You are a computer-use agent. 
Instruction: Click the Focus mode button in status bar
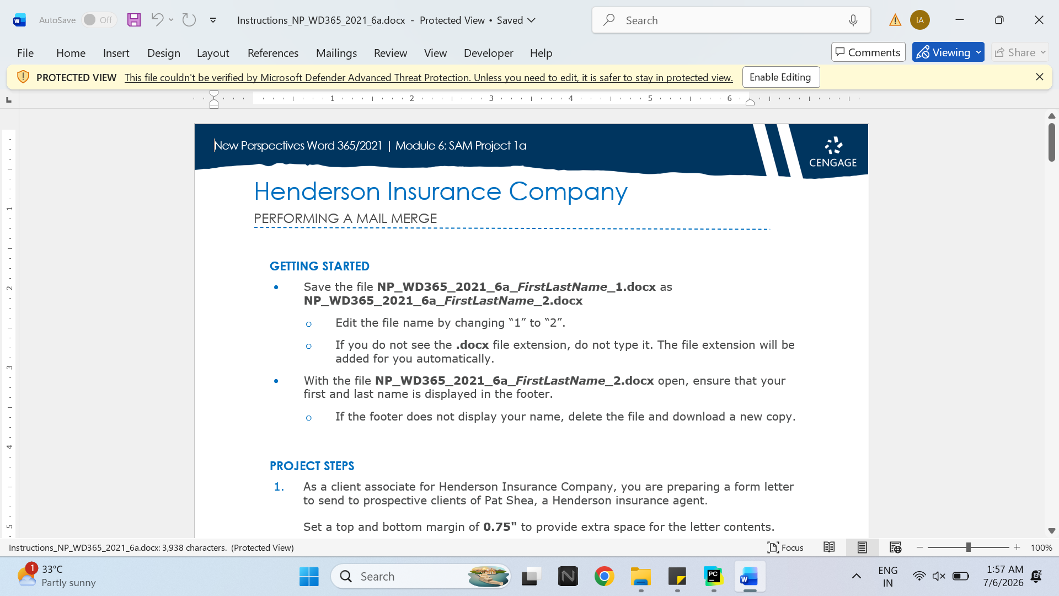(x=785, y=547)
